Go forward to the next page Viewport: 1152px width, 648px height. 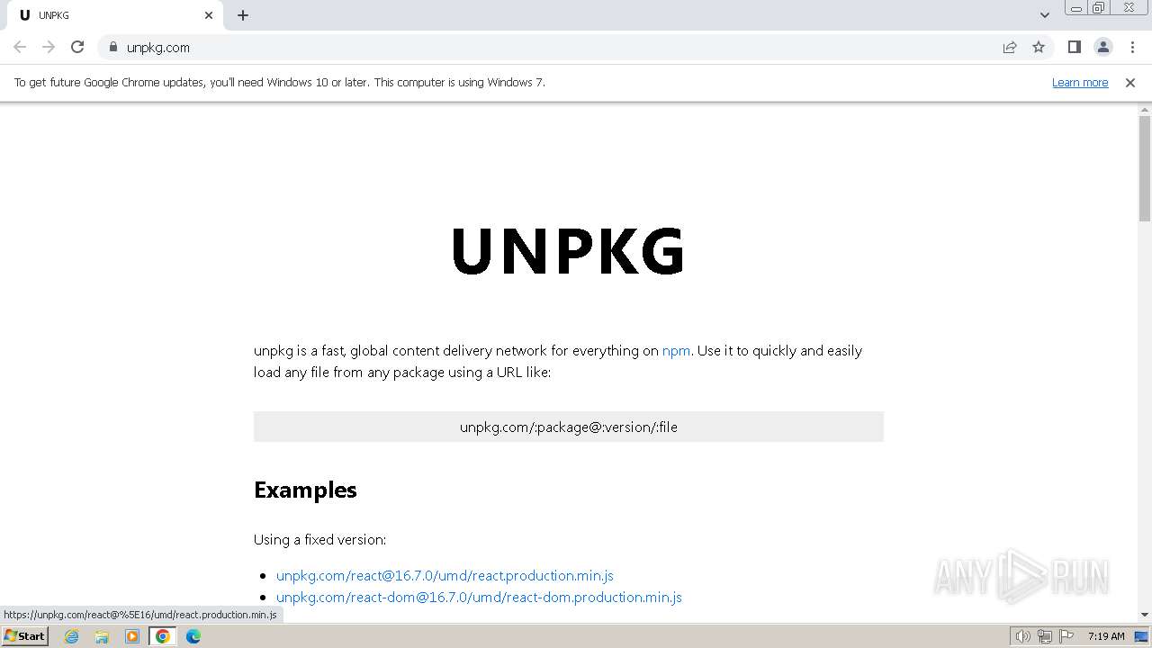coord(49,47)
